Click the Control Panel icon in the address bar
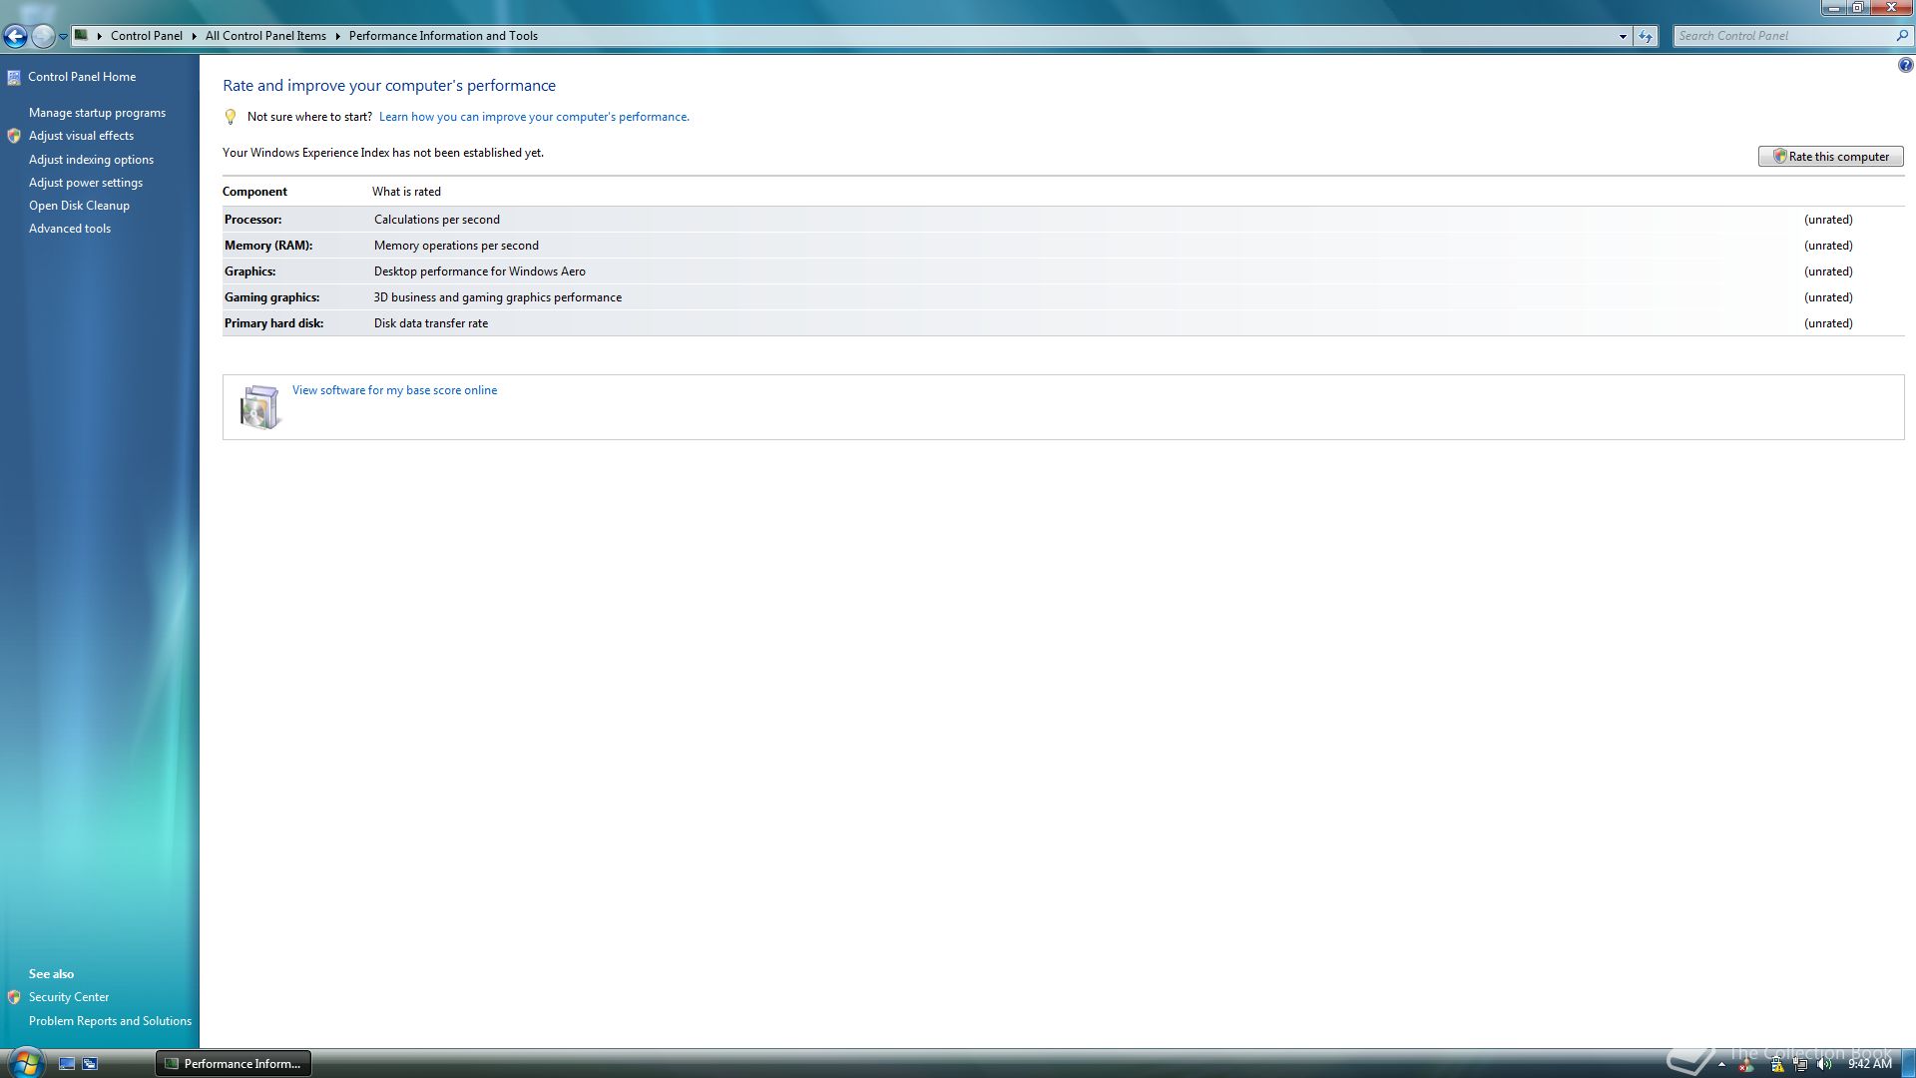 tap(82, 35)
